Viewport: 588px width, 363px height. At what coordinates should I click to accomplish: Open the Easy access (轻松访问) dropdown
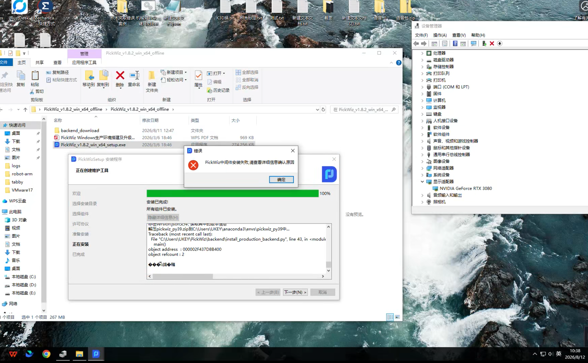(174, 80)
